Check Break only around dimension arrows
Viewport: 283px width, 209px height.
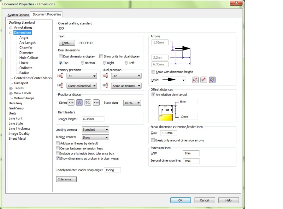click(153, 140)
